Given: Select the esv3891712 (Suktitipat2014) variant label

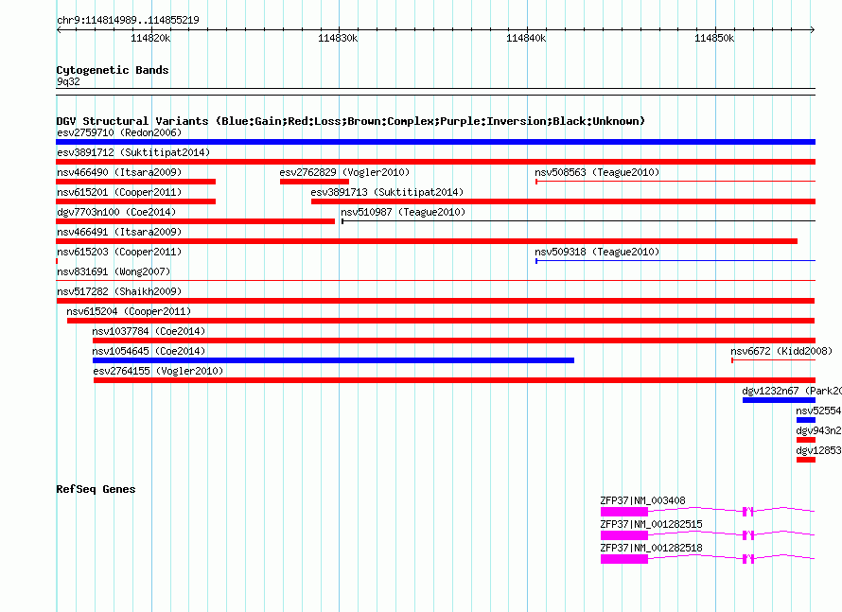Looking at the screenshot, I should [x=133, y=152].
